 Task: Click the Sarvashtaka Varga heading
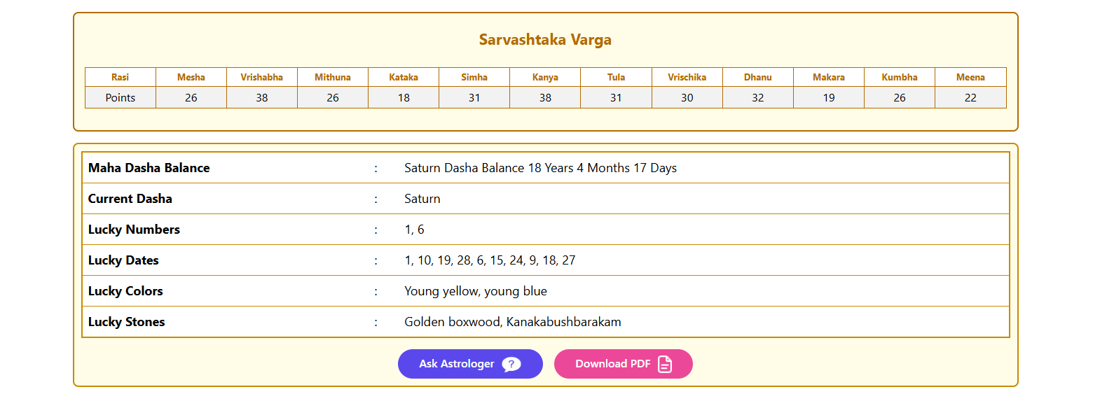click(545, 40)
